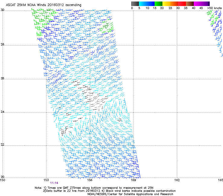Viewport: 223px width, 196px height.
Task: Click the cyan-blue 5-15 knots gradient swatch
Action: 147,4
